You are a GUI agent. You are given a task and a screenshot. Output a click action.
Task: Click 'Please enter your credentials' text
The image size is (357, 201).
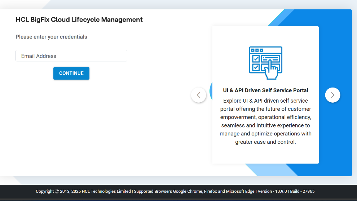pyautogui.click(x=51, y=37)
